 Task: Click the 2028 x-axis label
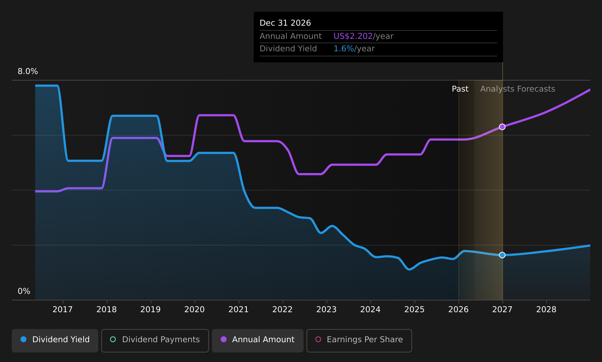tap(547, 310)
